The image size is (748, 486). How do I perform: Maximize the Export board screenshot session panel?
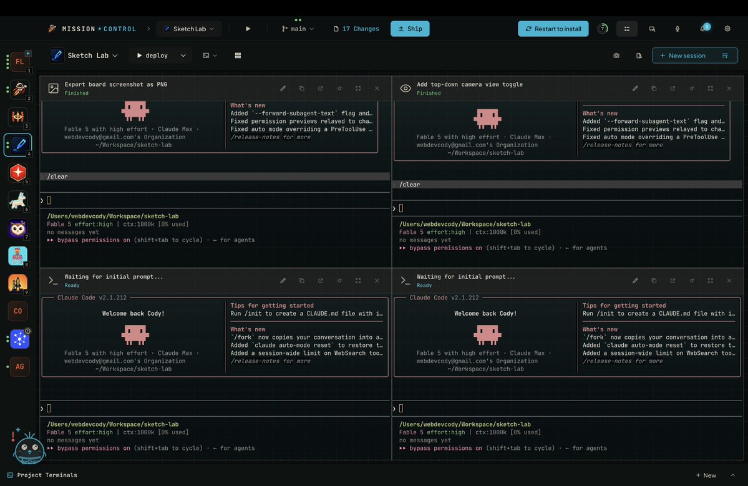click(x=358, y=88)
